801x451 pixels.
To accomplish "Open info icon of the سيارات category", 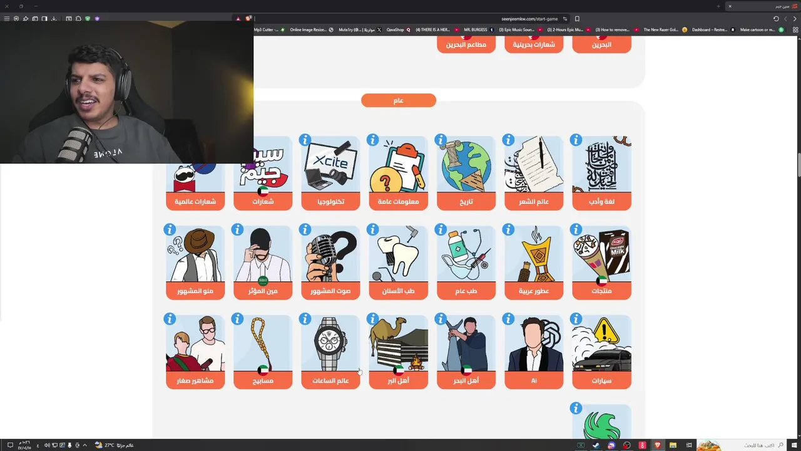I will tap(576, 319).
